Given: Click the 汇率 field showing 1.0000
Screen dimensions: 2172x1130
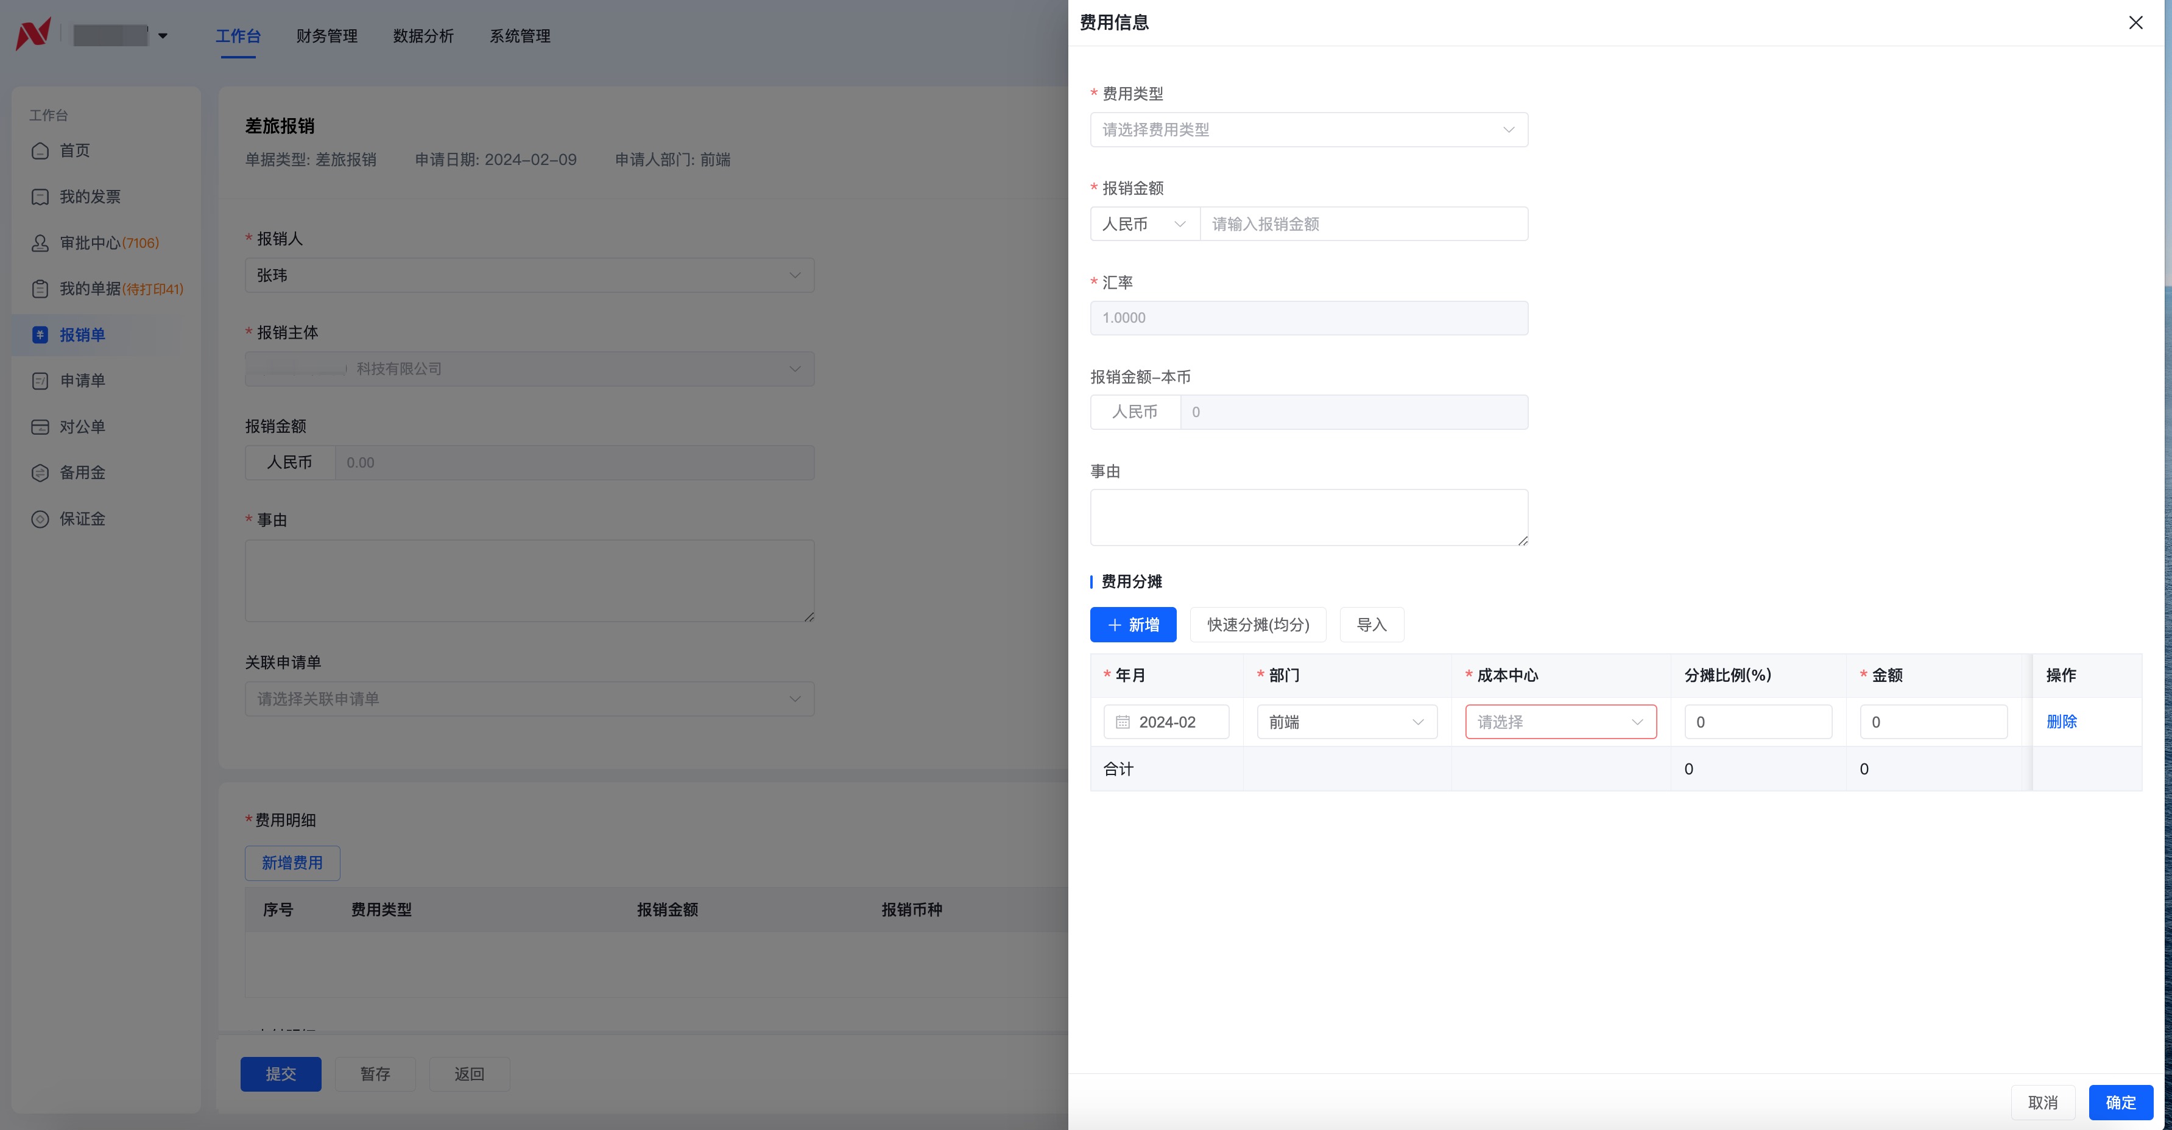Looking at the screenshot, I should click(x=1308, y=318).
